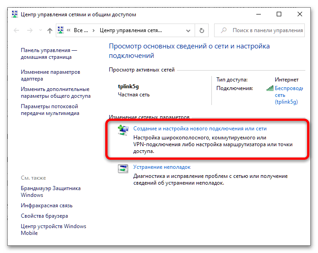Click the Back navigation arrow
This screenshot has width=318, height=253.
click(x=16, y=31)
